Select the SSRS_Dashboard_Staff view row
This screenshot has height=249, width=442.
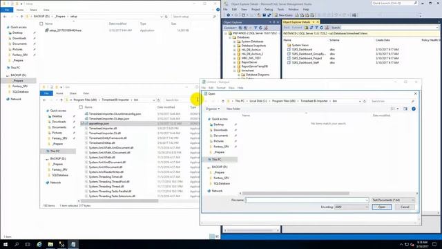(x=305, y=63)
